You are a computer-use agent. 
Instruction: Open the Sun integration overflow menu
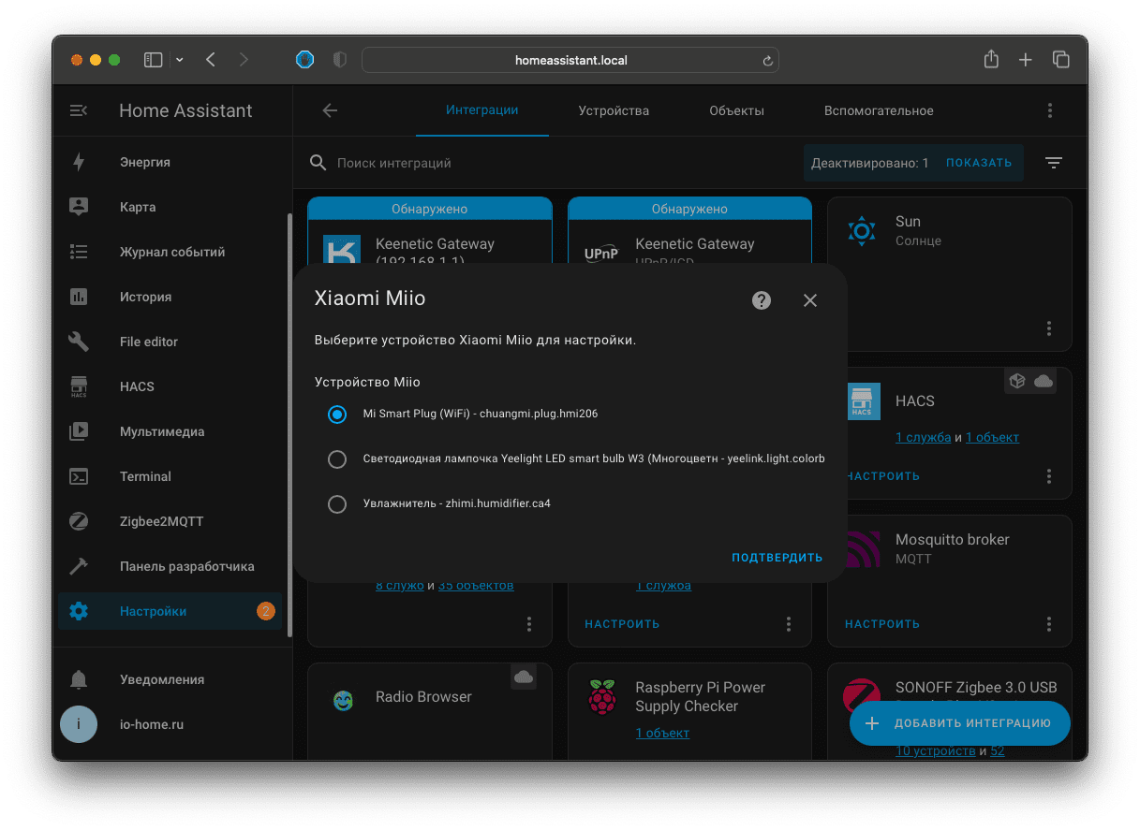[x=1049, y=328]
